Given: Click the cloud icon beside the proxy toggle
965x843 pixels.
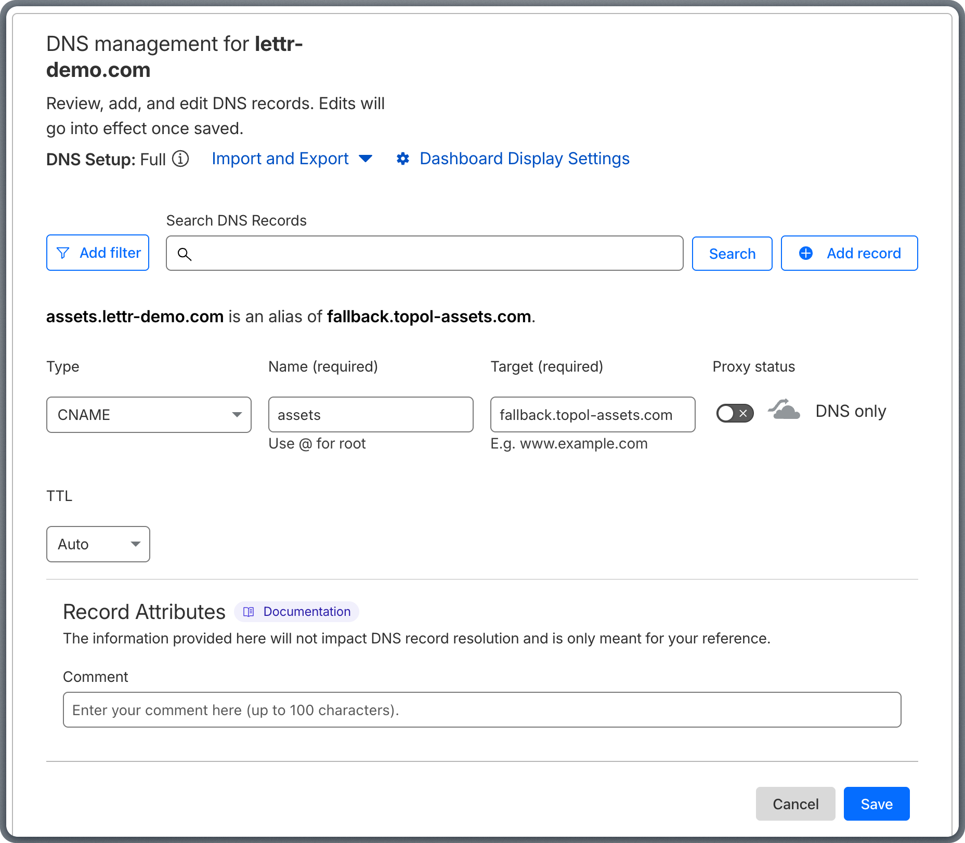Looking at the screenshot, I should 784,411.
